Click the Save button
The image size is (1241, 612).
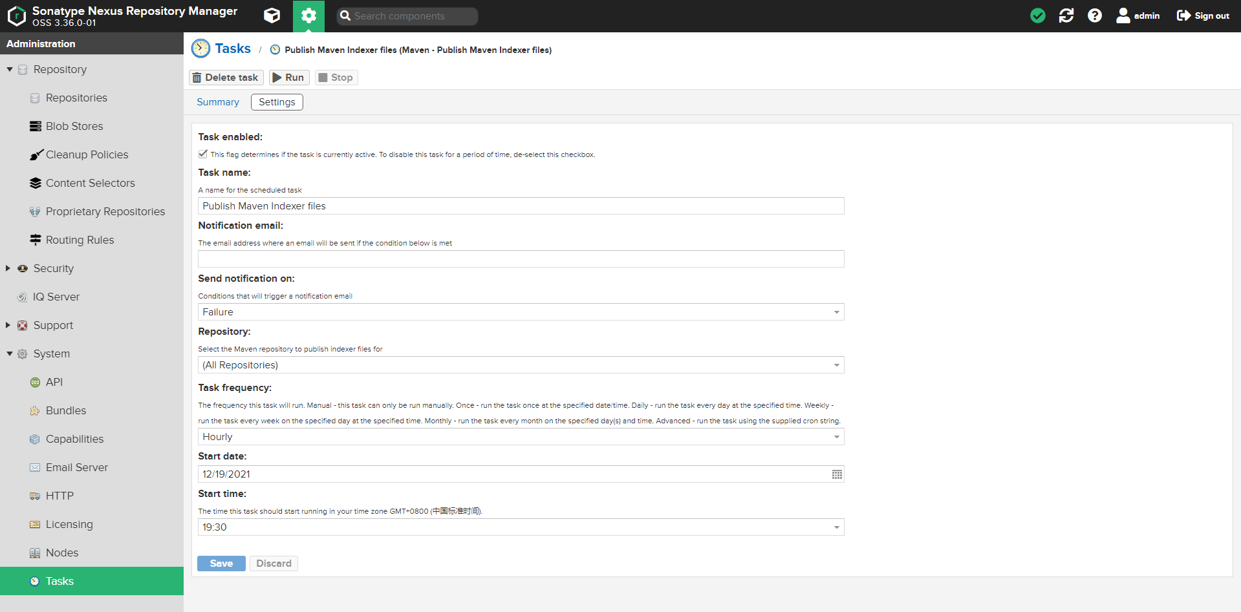[x=221, y=564]
